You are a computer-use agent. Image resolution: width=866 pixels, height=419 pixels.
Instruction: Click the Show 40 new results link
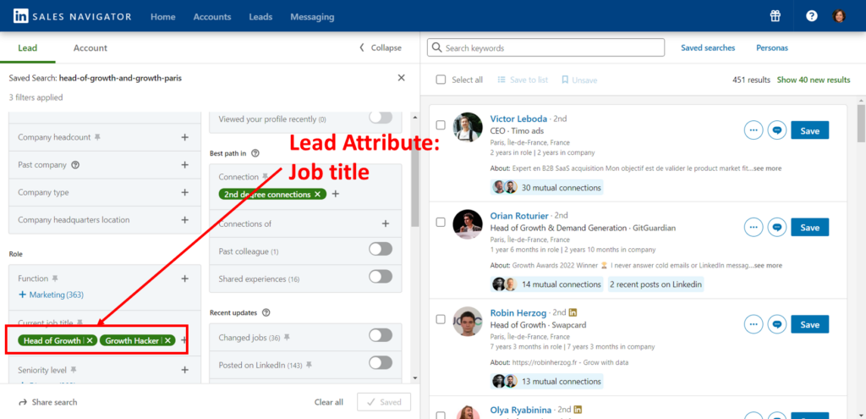click(x=814, y=80)
